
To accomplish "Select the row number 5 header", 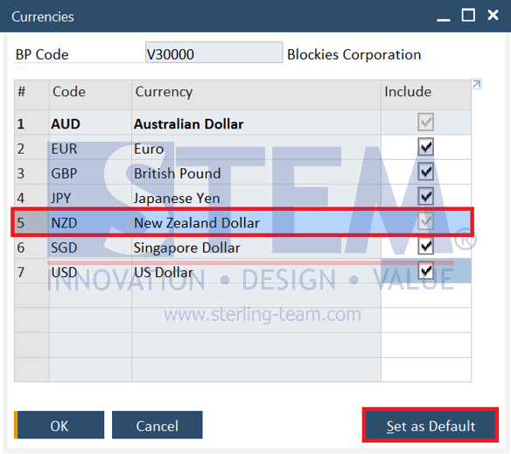I will tap(31, 222).
